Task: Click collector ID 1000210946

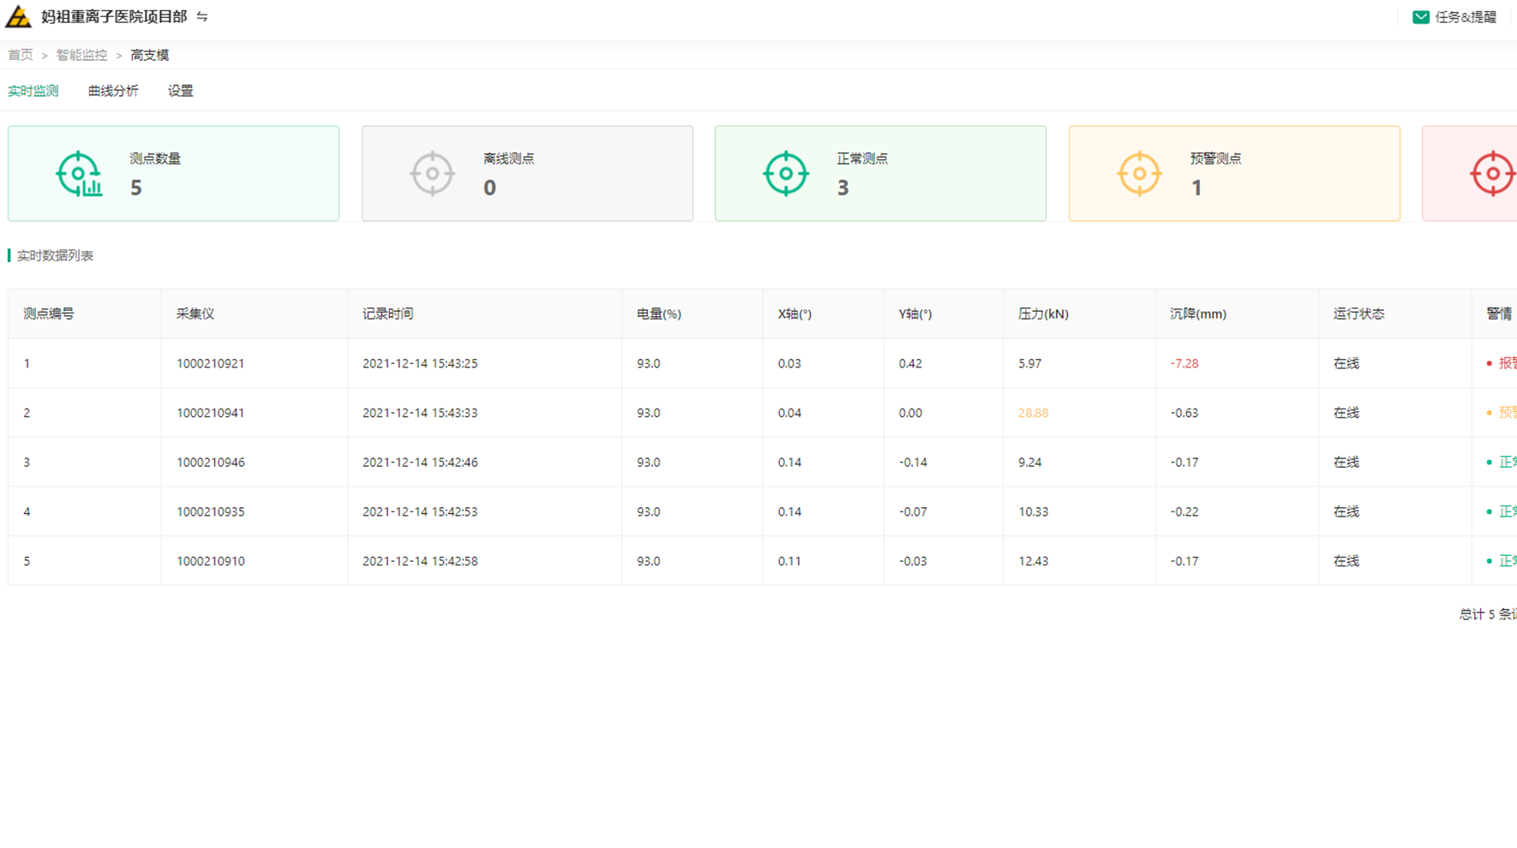Action: (211, 463)
